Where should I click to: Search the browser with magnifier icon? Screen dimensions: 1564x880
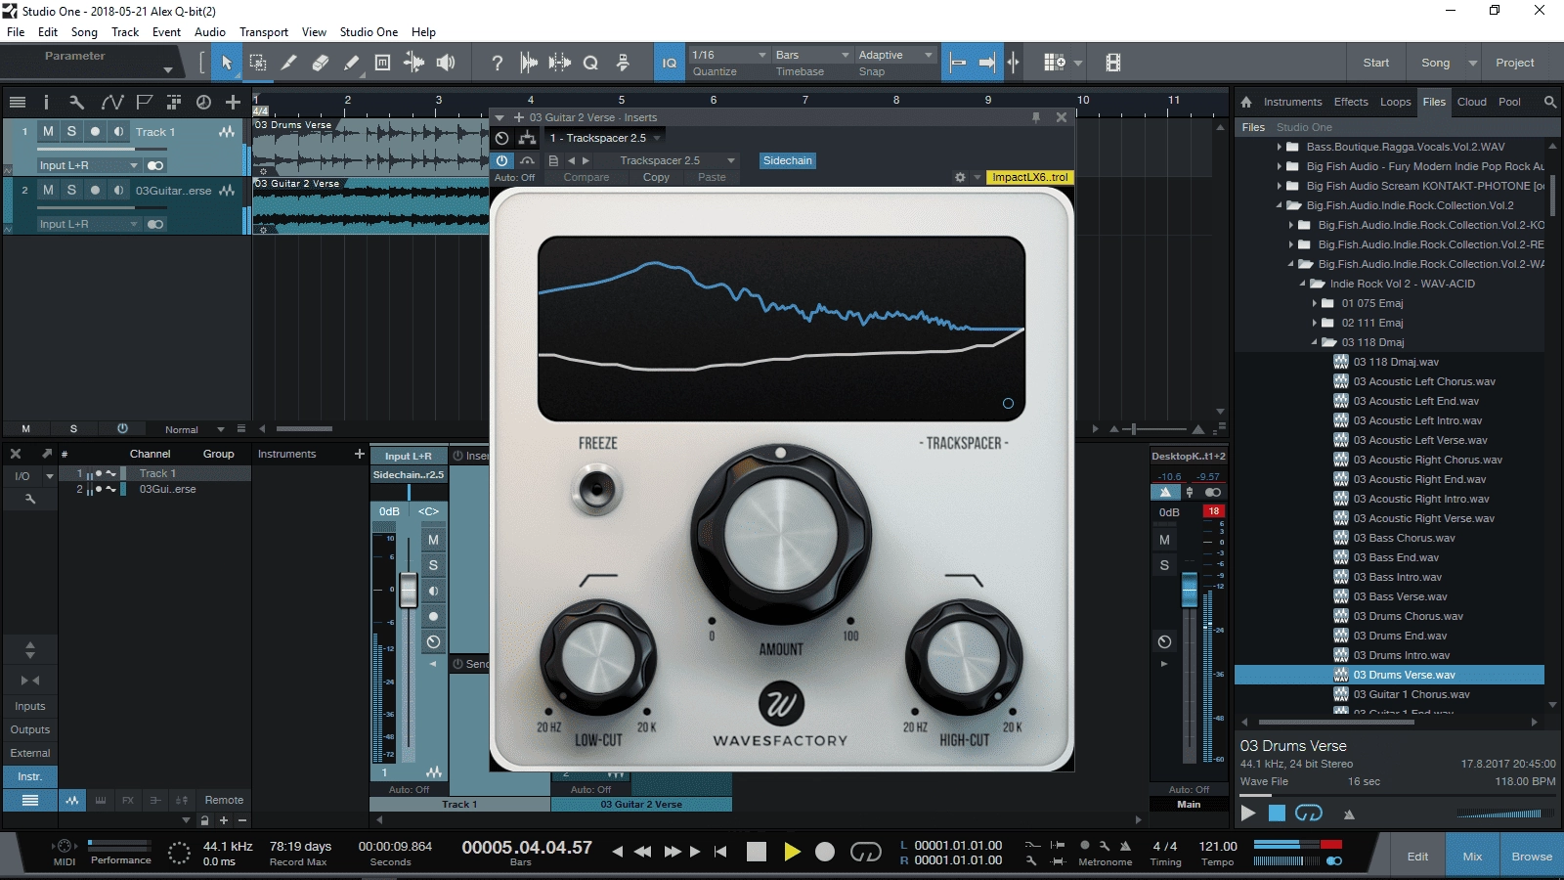(1549, 102)
